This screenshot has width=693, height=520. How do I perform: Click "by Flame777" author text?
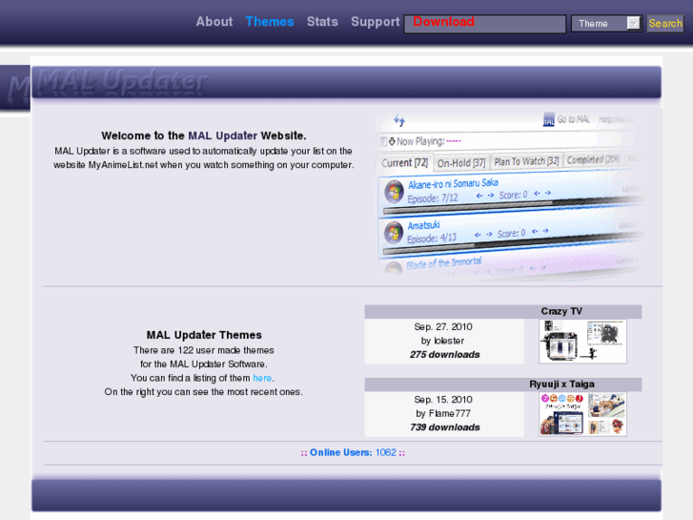pyautogui.click(x=443, y=413)
